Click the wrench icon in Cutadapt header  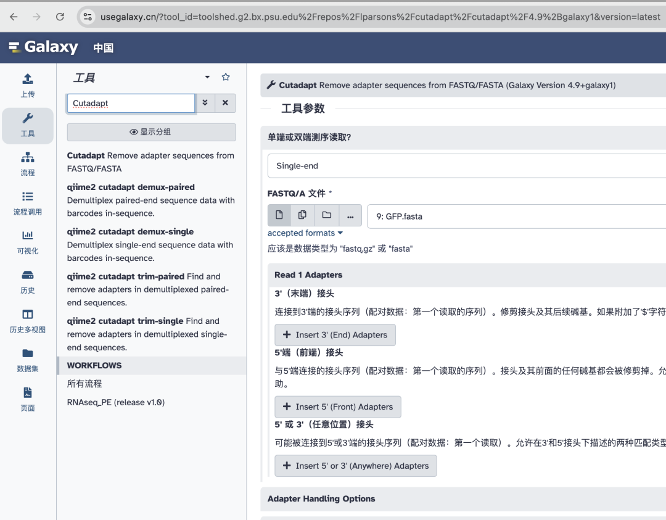pos(271,85)
